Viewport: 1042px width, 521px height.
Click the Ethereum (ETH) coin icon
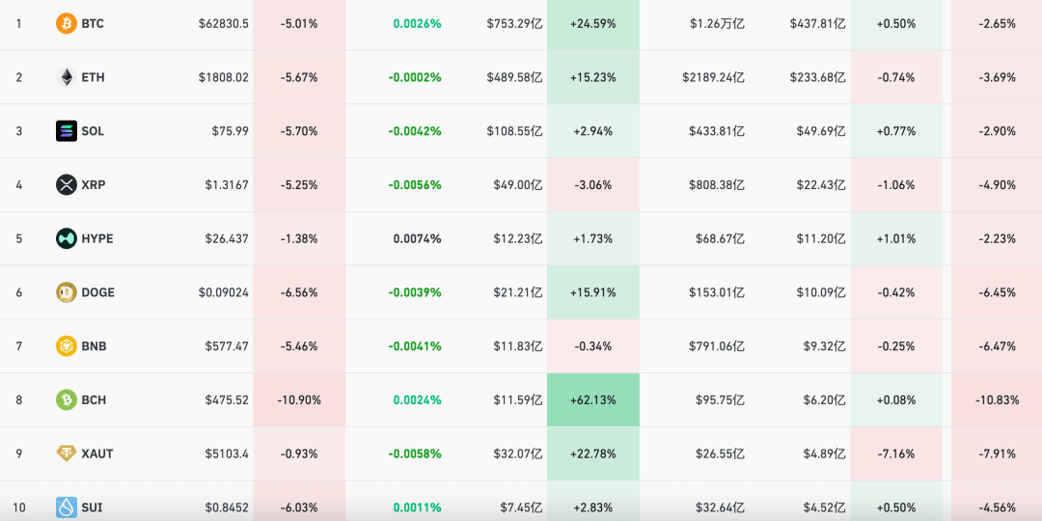(x=67, y=77)
